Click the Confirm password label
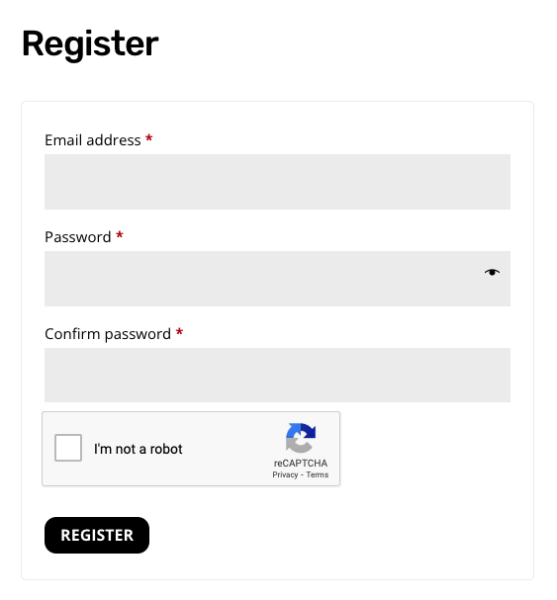The height and width of the screenshot is (600, 557). (x=108, y=334)
